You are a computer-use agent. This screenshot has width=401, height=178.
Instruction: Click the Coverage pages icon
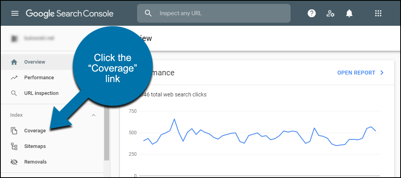(14, 130)
